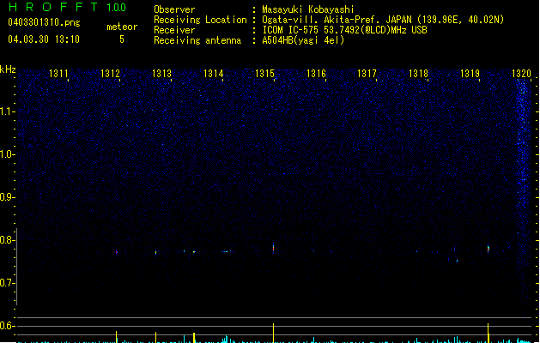Image resolution: width=540 pixels, height=343 pixels.
Task: Click the 1315 time axis marker
Action: click(x=264, y=74)
